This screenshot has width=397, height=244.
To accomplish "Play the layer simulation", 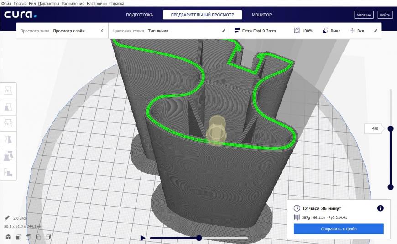I will (143, 238).
